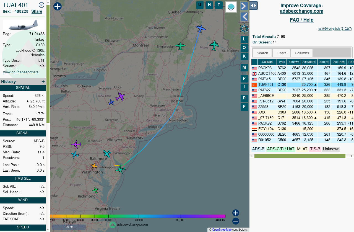Viewport: 354px width, 232px height.
Task: Select PACK93 B762 36,025 row
Action: tap(303, 68)
